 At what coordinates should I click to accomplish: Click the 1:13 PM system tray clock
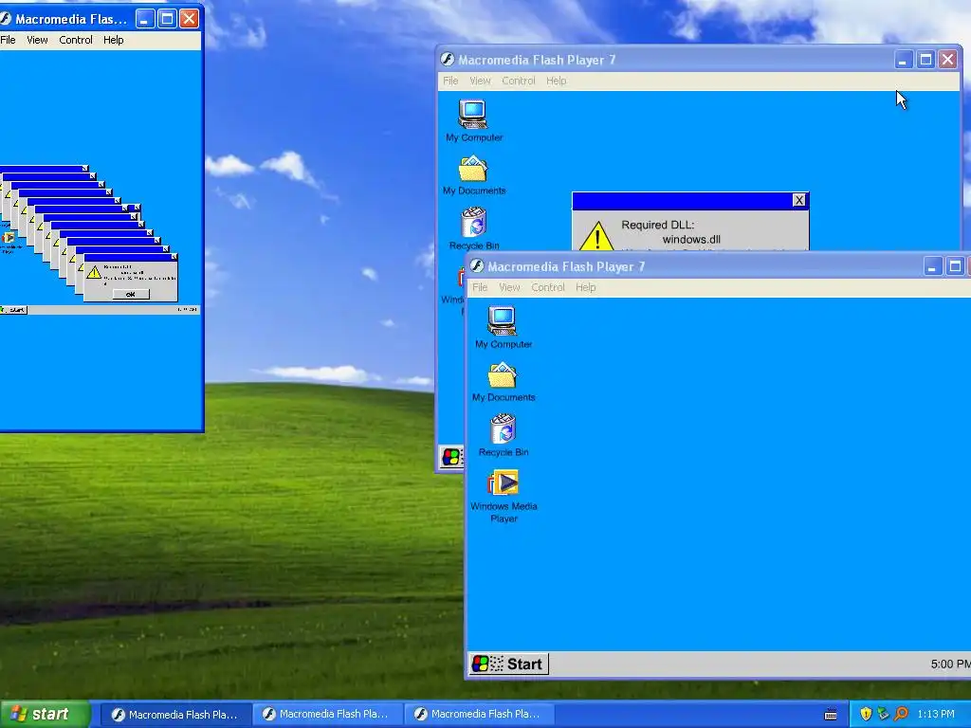(936, 714)
